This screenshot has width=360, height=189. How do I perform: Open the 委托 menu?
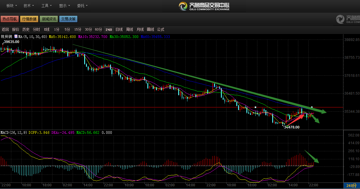click(82, 6)
